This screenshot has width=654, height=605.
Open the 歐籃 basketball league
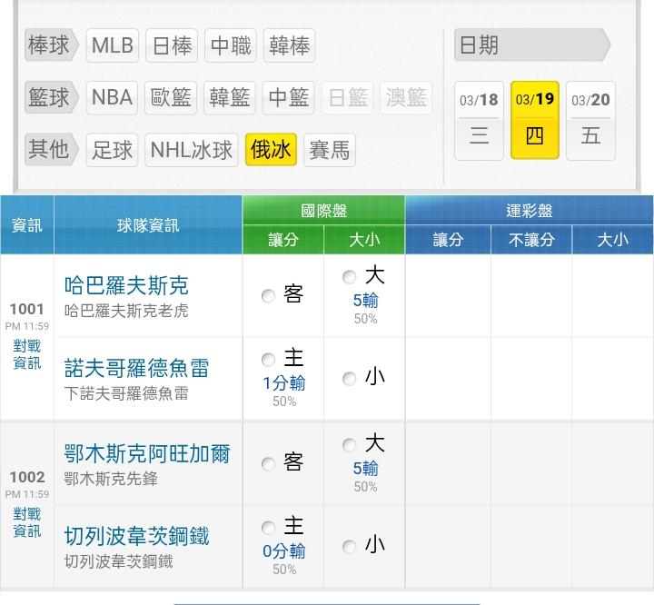(x=172, y=98)
